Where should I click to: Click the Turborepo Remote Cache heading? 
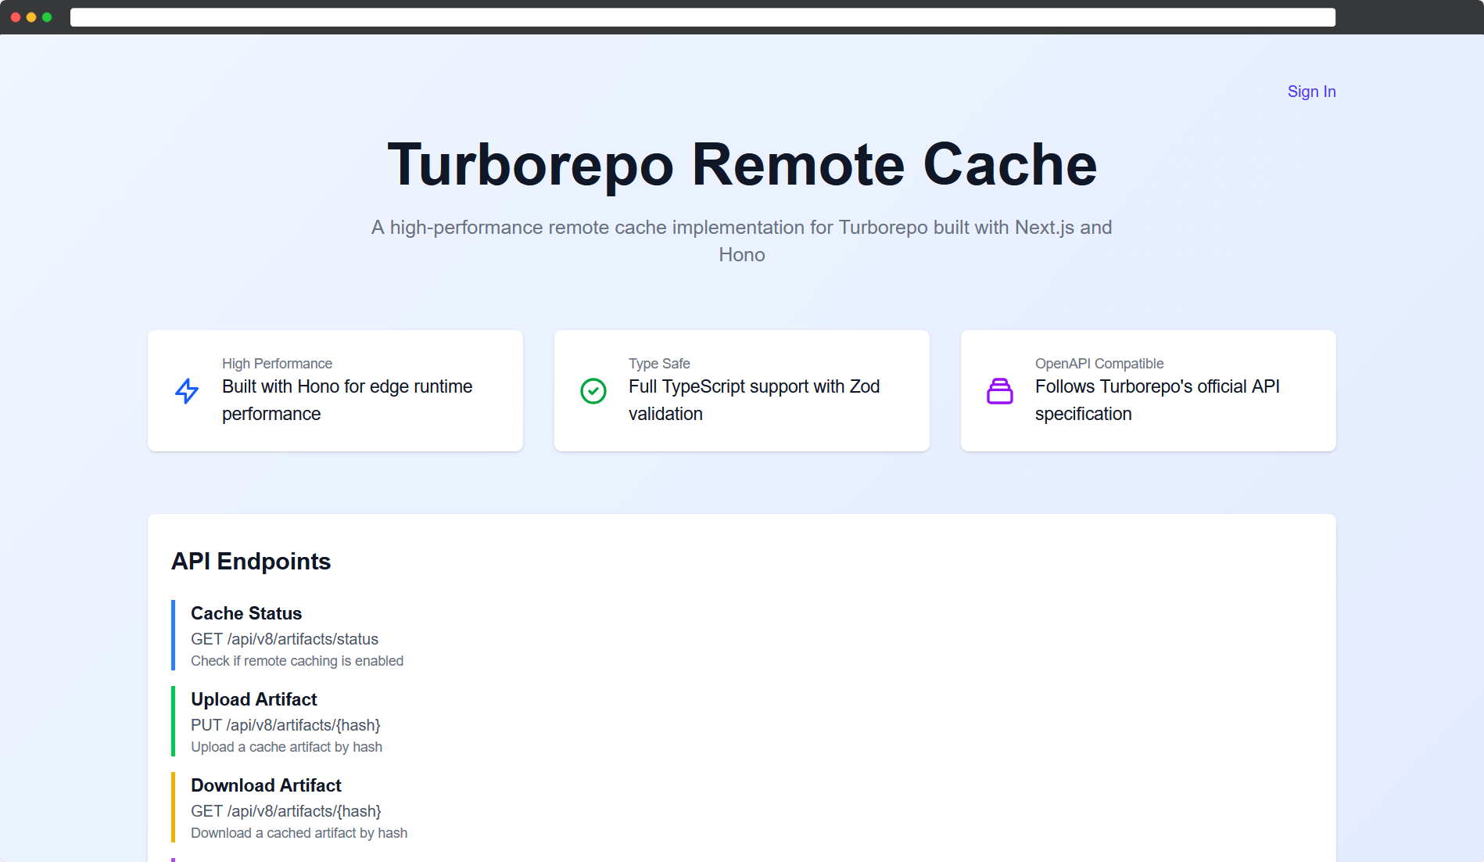click(741, 164)
